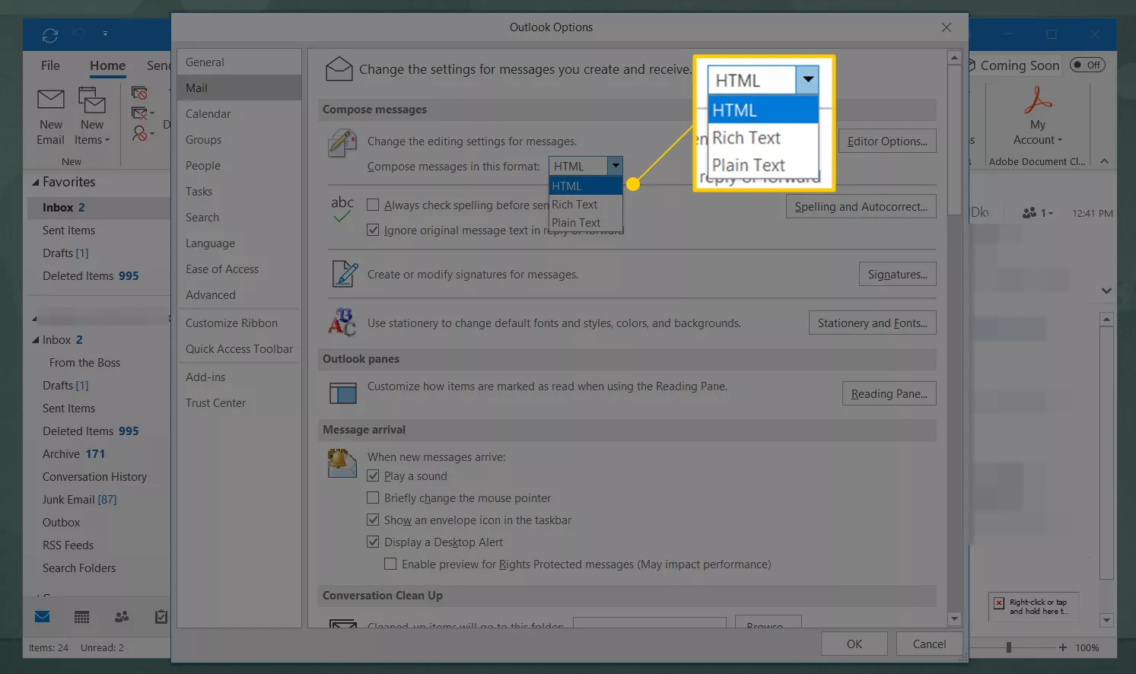Open the Calendar grid icon in the bottom navigation
This screenshot has width=1136, height=674.
[81, 617]
